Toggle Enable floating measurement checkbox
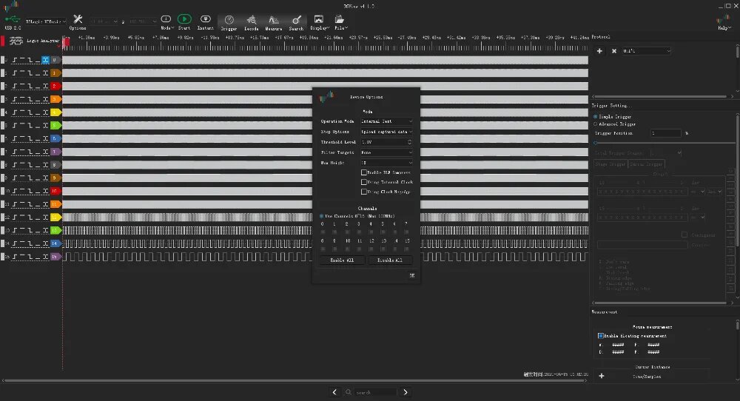 click(601, 336)
